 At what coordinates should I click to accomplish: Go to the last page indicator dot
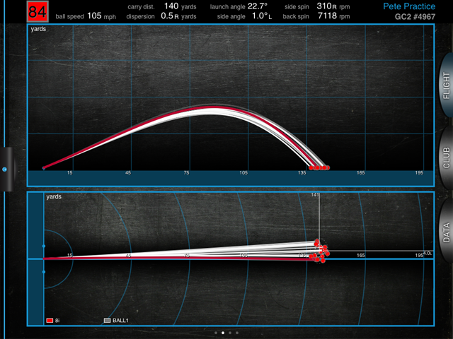[237, 332]
